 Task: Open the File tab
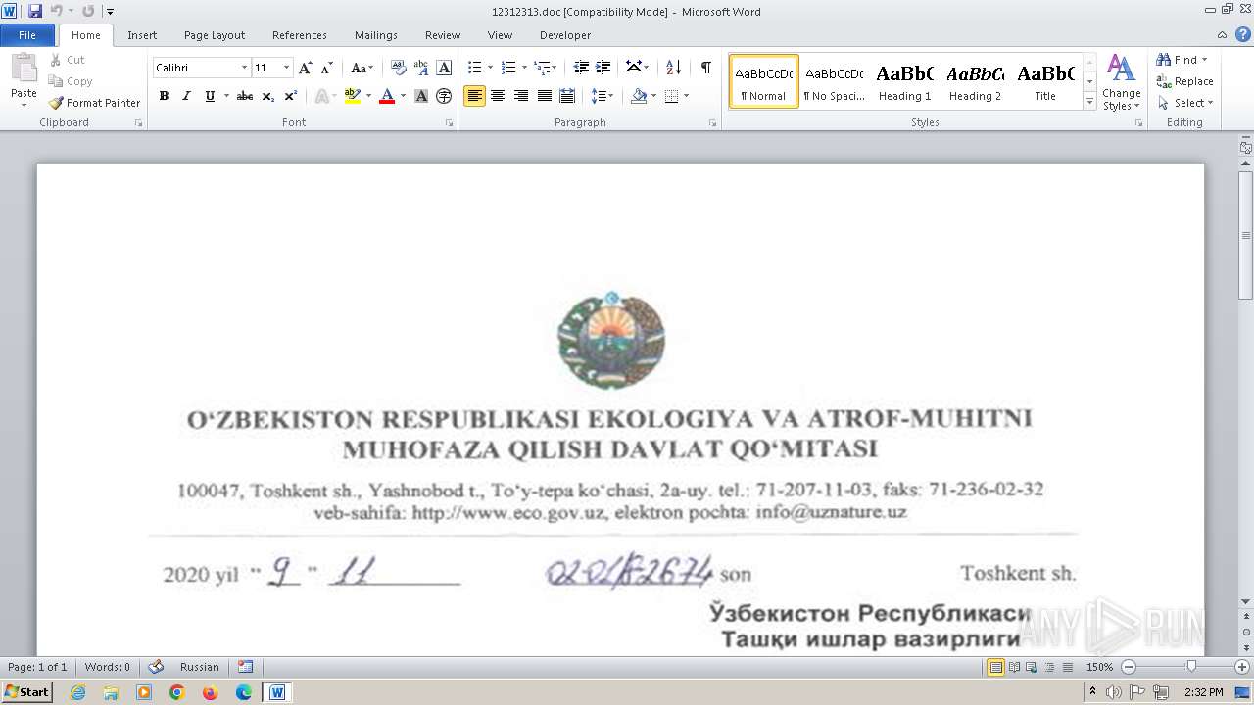pyautogui.click(x=27, y=35)
